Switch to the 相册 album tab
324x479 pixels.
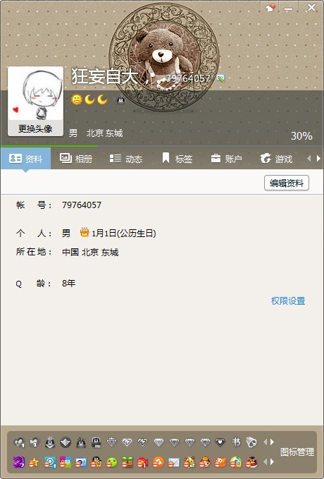tap(76, 159)
